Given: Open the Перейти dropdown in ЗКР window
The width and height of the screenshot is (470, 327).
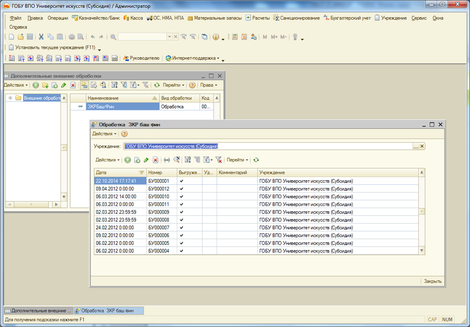Looking at the screenshot, I should pyautogui.click(x=237, y=160).
